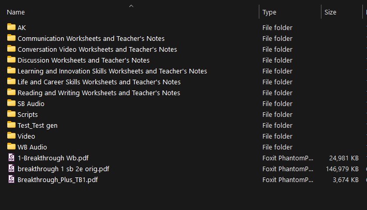Collapse sort arrow above Name column
The image size is (367, 210).
(x=131, y=6)
